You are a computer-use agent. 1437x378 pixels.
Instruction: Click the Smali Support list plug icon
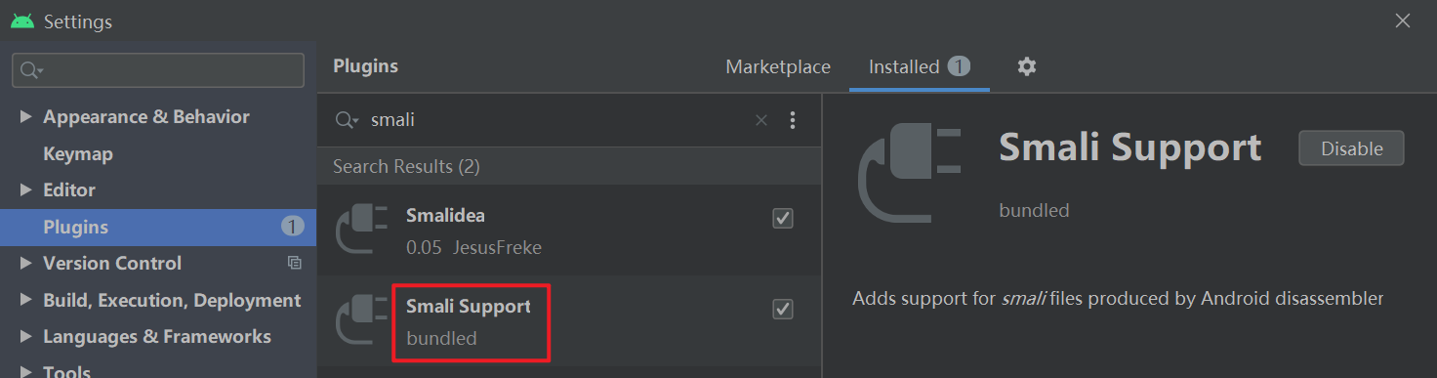361,321
